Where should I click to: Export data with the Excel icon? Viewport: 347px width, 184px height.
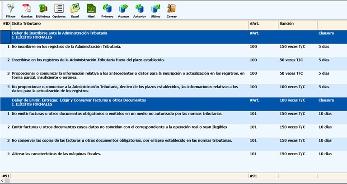click(75, 8)
